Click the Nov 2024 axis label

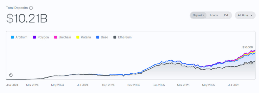click(x=134, y=85)
